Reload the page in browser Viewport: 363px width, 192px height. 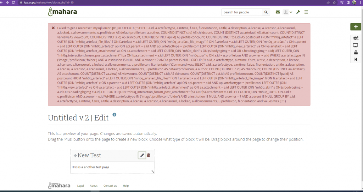point(13,2)
